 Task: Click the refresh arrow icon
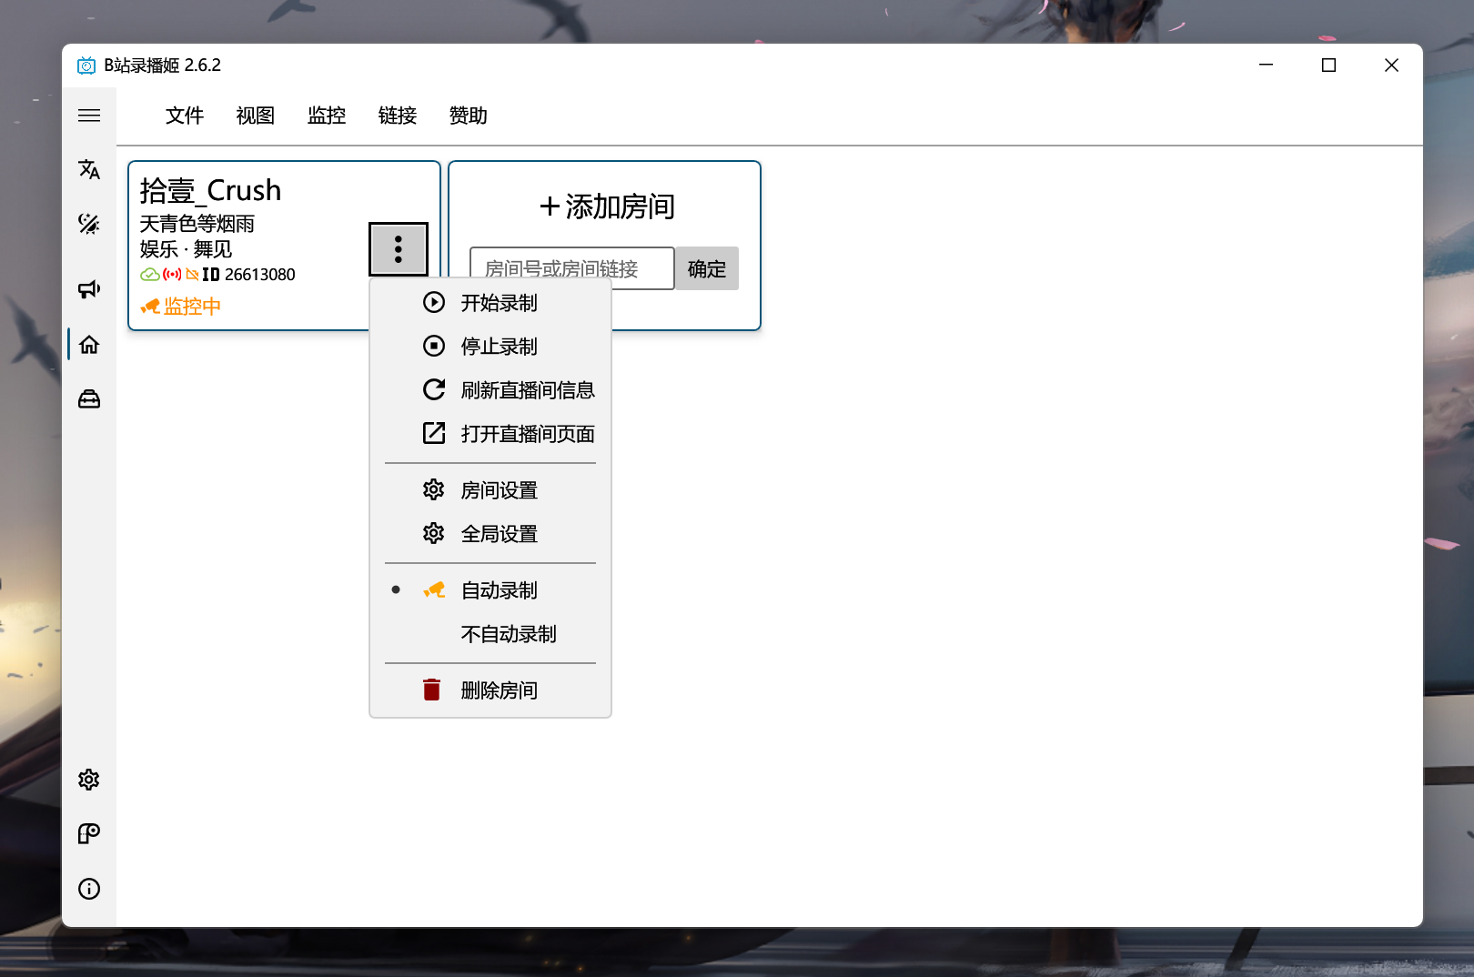pyautogui.click(x=434, y=389)
